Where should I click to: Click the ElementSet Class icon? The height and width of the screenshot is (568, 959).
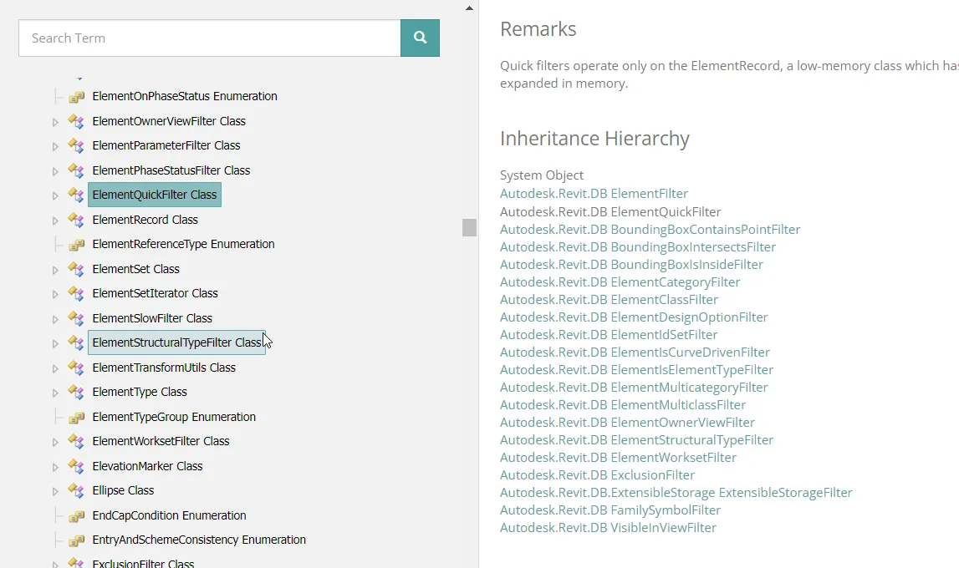(76, 269)
